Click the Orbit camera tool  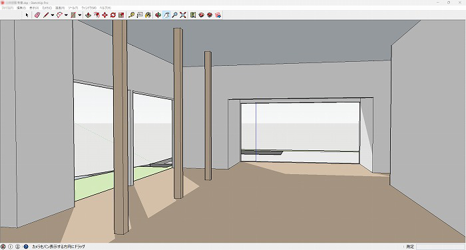coord(158,15)
